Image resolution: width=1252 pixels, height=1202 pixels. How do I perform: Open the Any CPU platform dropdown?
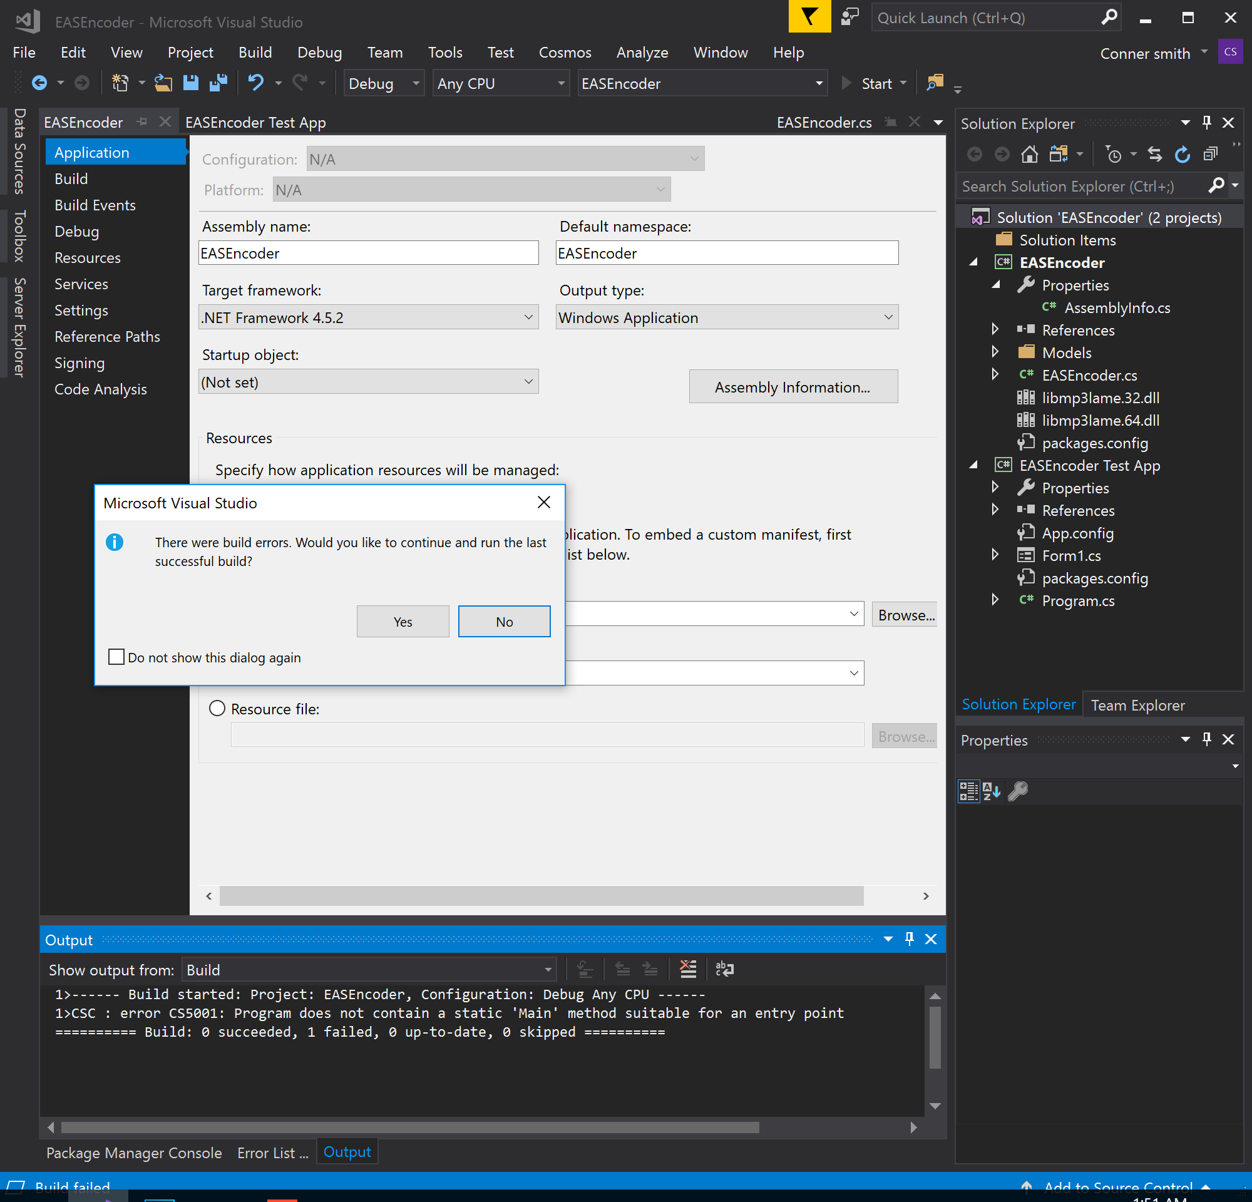pos(501,83)
